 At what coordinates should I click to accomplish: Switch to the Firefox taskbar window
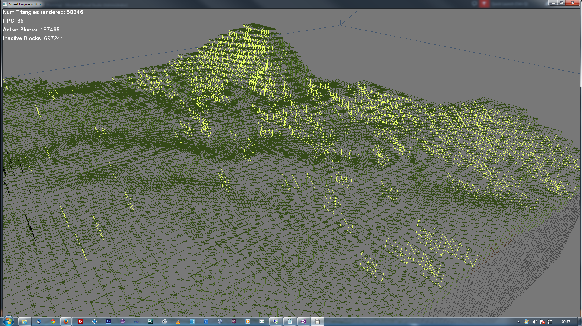click(66, 321)
